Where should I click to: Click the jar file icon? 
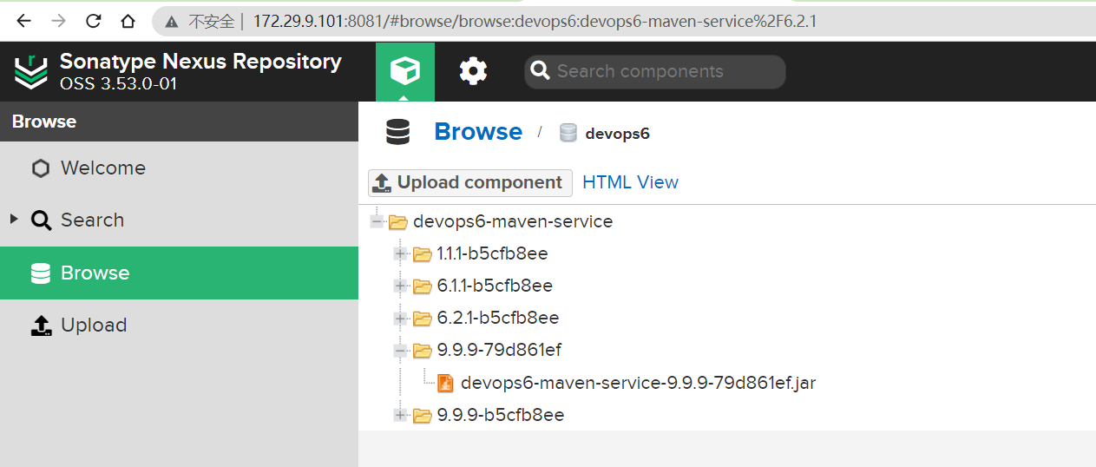coord(446,382)
